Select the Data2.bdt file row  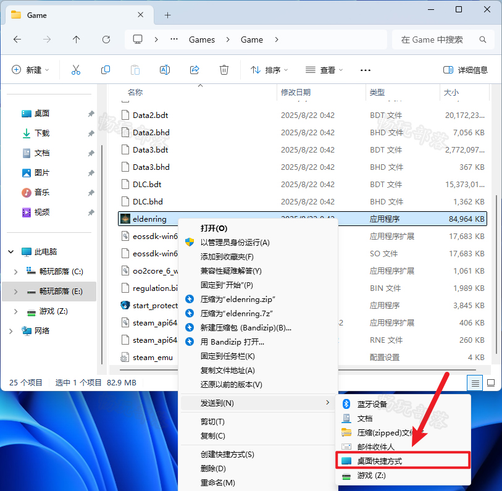[303, 115]
